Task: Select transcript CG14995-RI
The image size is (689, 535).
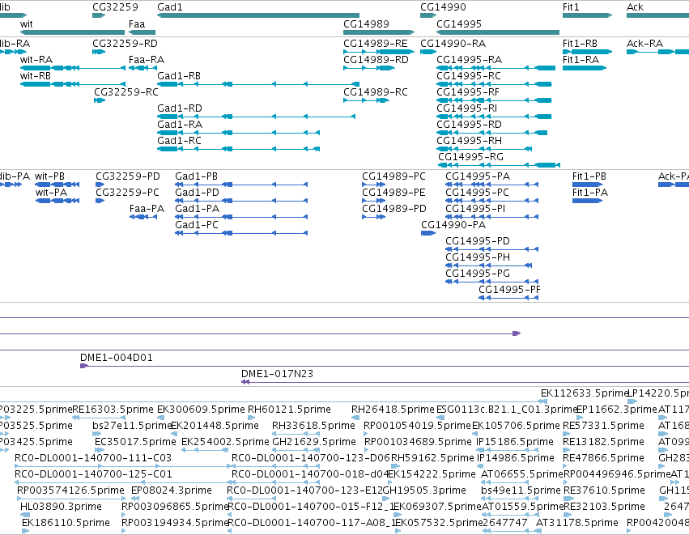Action: pos(494,117)
